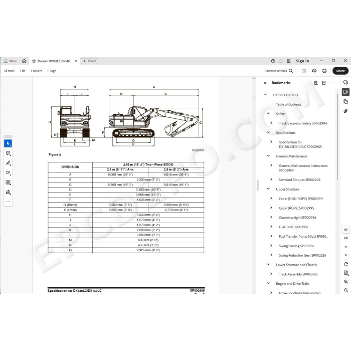Zoom out with magnifier minus icon
Image resolution: width=351 pixels, height=351 pixels.
pyautogui.click(x=346, y=290)
